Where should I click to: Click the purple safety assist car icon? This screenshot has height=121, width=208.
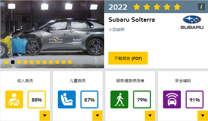pos(172,99)
